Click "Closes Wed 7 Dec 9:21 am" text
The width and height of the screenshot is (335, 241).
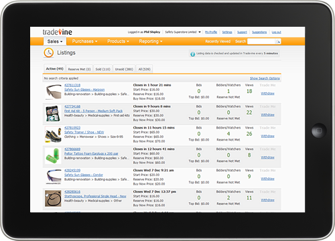(153, 170)
